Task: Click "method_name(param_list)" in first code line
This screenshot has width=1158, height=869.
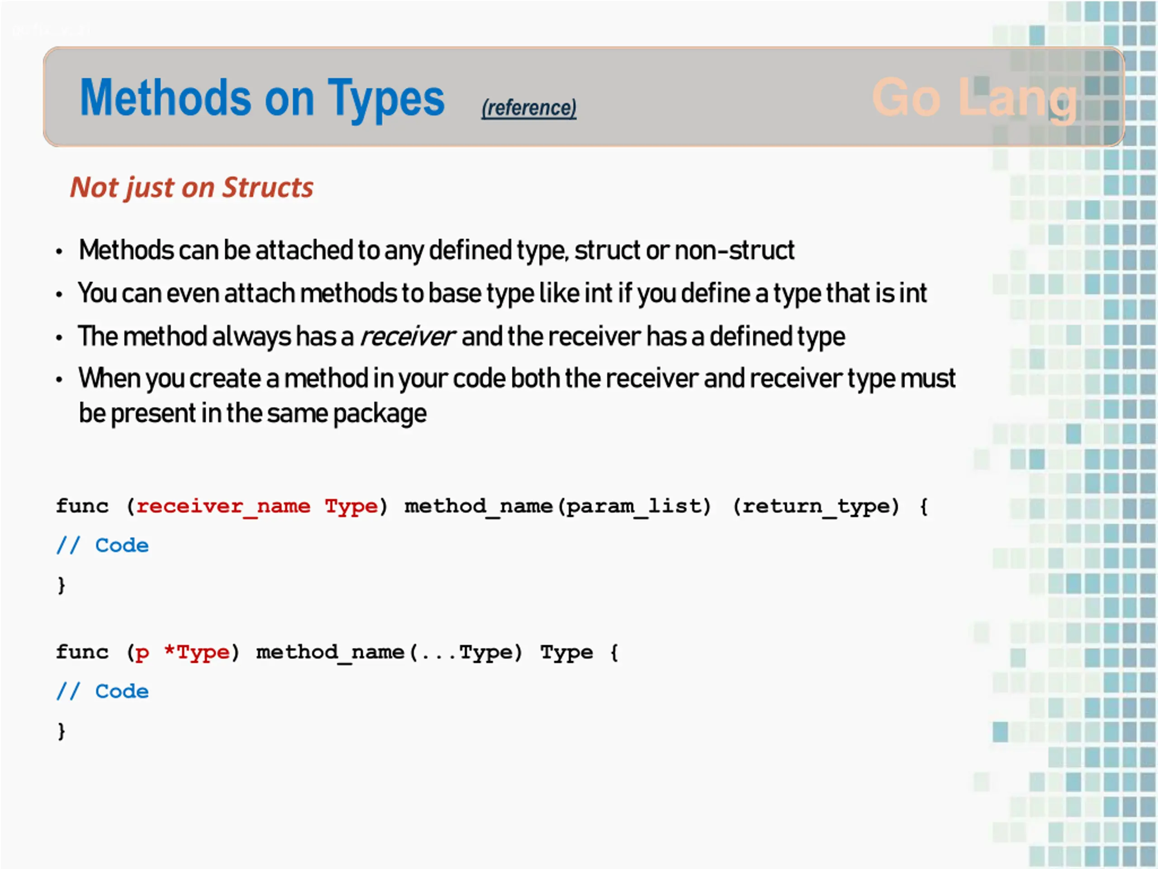Action: coord(558,506)
